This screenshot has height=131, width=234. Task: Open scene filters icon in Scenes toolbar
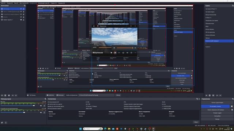[x=214, y=95]
